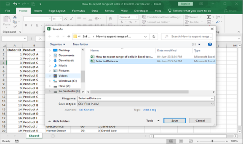The height and width of the screenshot is (144, 243).
Task: Click the Refresh button in Save As dialog
Action: coord(154,37)
